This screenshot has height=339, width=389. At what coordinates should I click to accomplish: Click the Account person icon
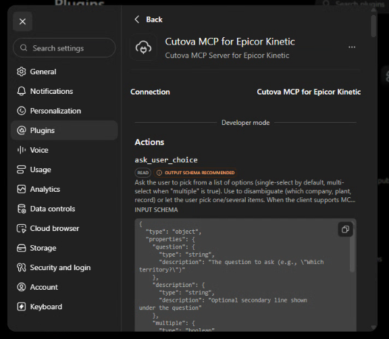click(x=22, y=287)
